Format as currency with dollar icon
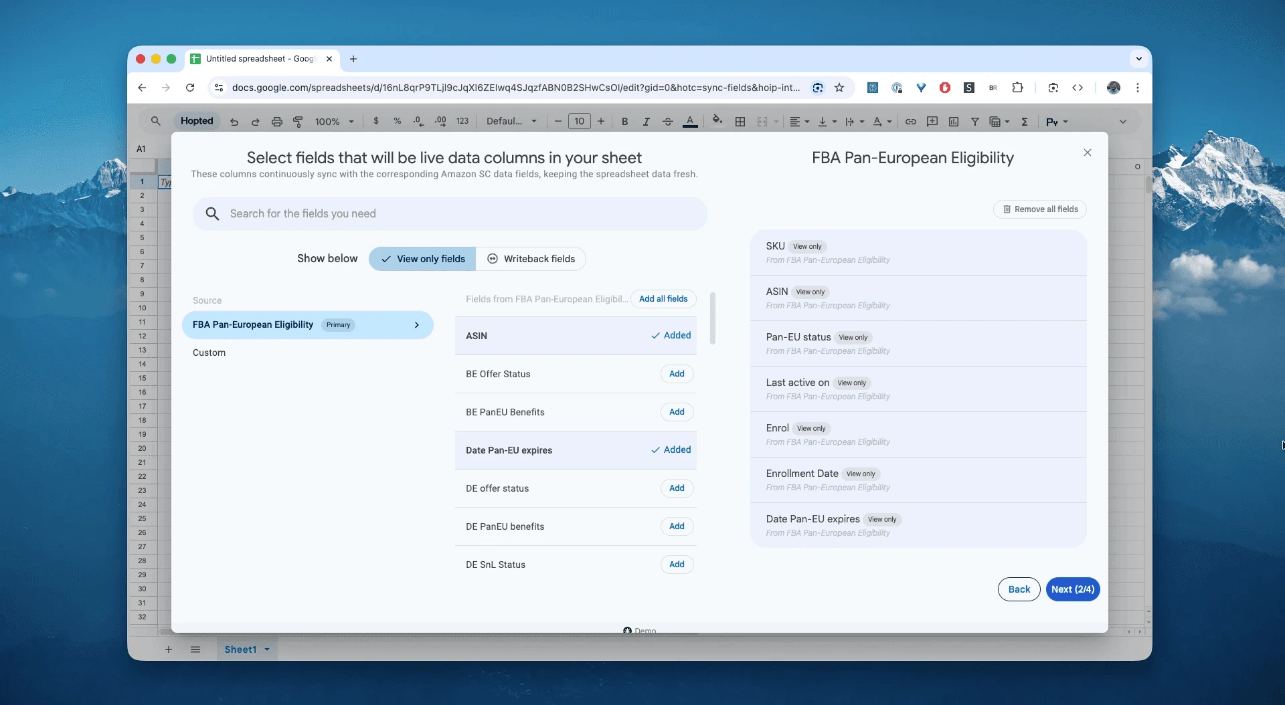The width and height of the screenshot is (1285, 705). pos(376,121)
